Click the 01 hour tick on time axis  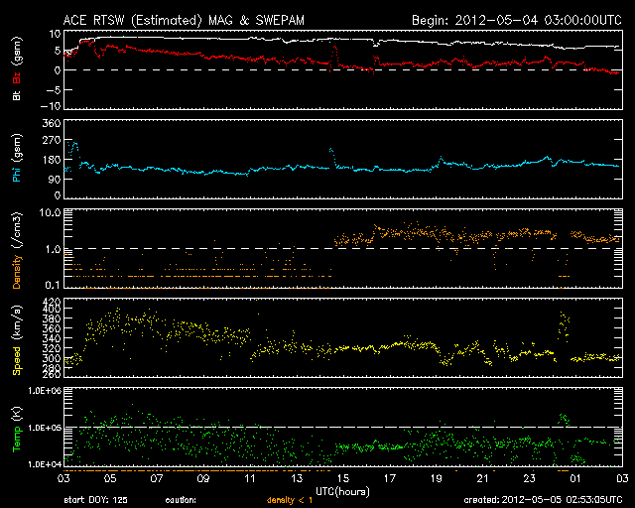point(575,478)
